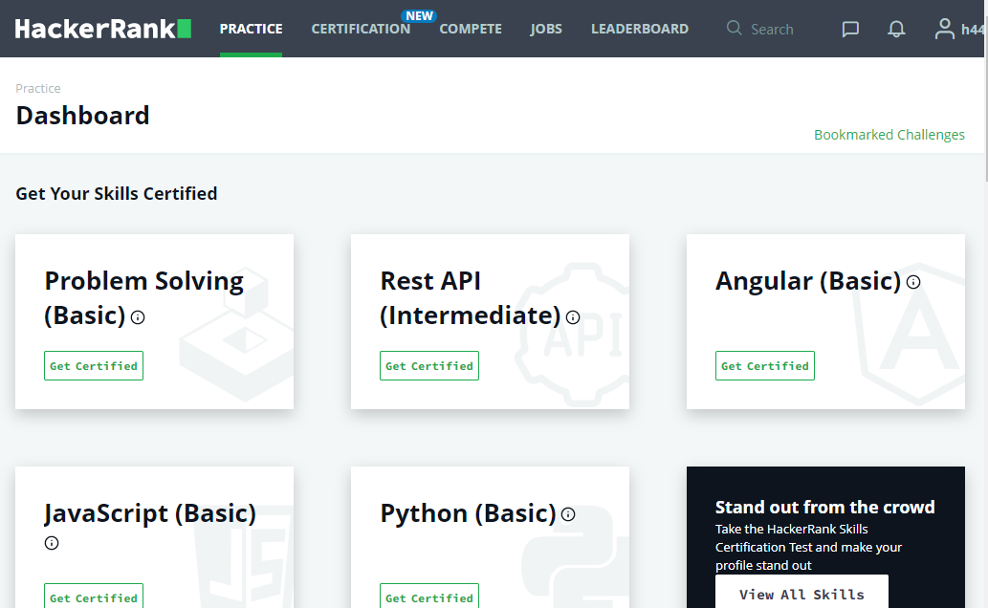
Task: Get Certified in Rest API (Intermediate)
Action: (428, 365)
